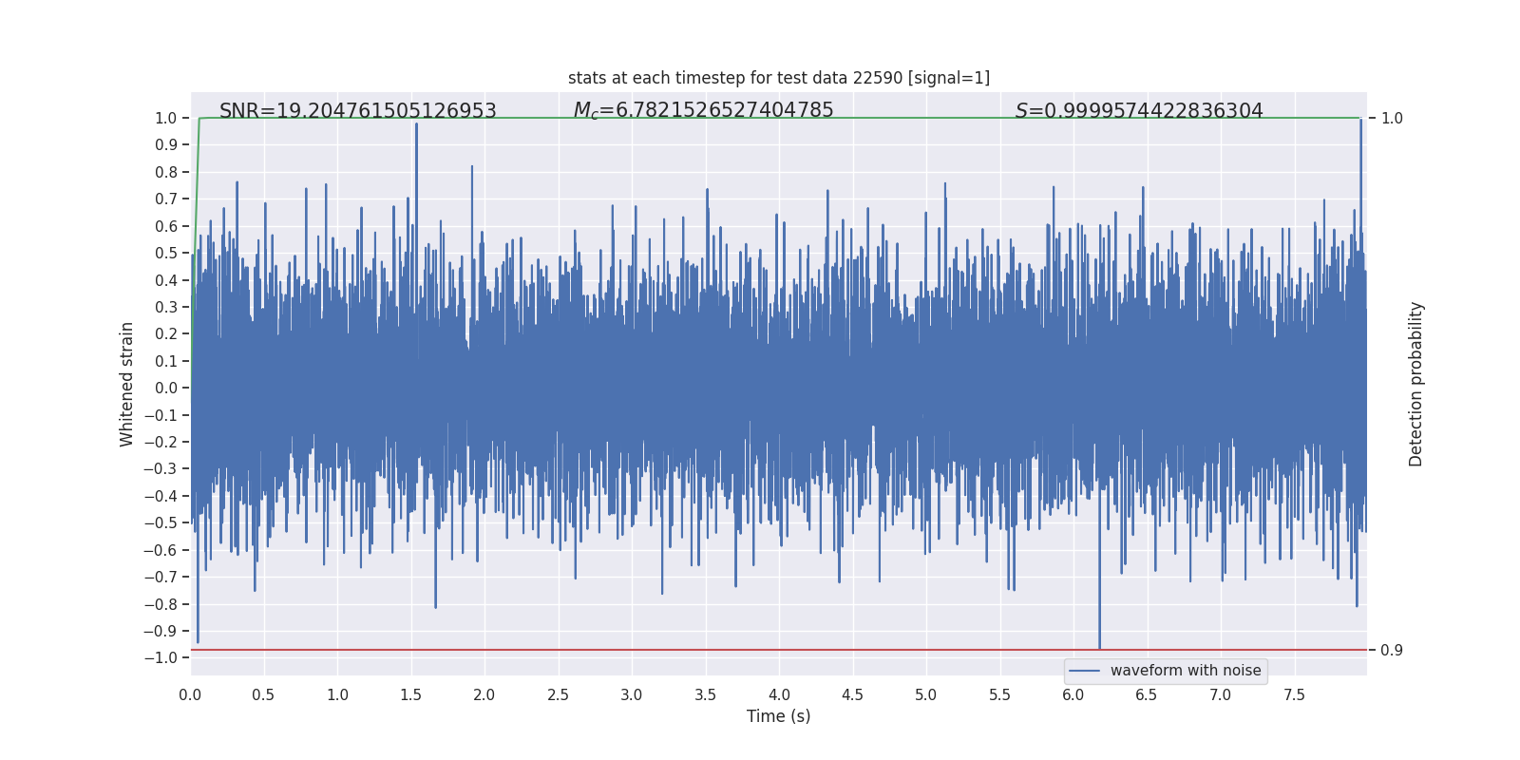Viewport: 1520px width, 760px height.
Task: Click the 4.0 tick on time axis
Action: point(779,695)
